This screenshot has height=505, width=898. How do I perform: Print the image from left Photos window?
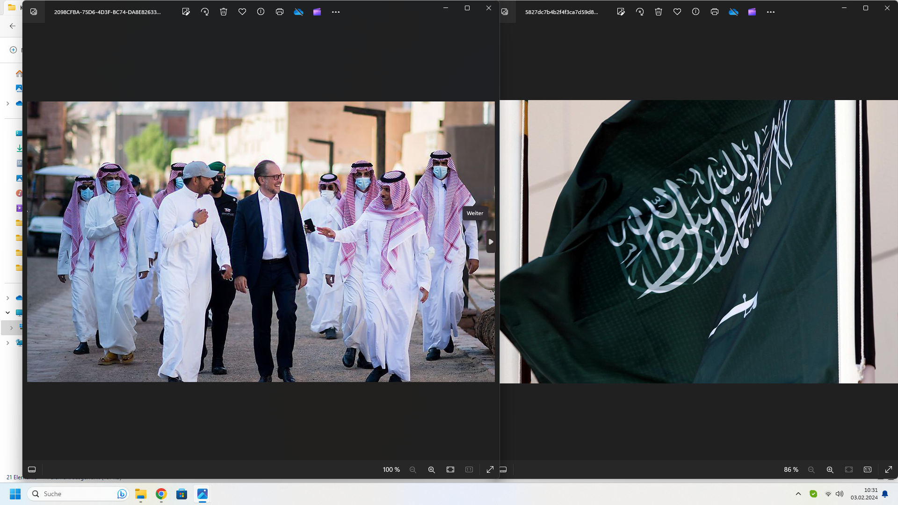click(280, 12)
